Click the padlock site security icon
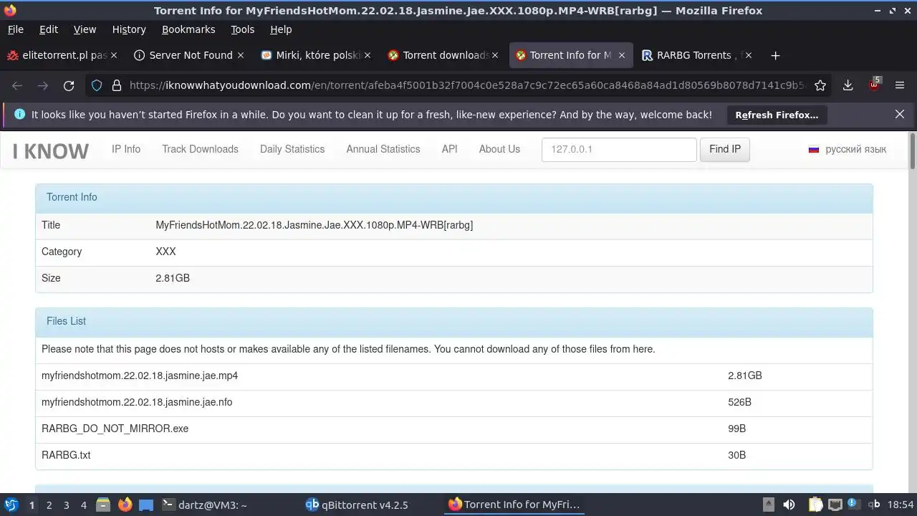 click(117, 85)
